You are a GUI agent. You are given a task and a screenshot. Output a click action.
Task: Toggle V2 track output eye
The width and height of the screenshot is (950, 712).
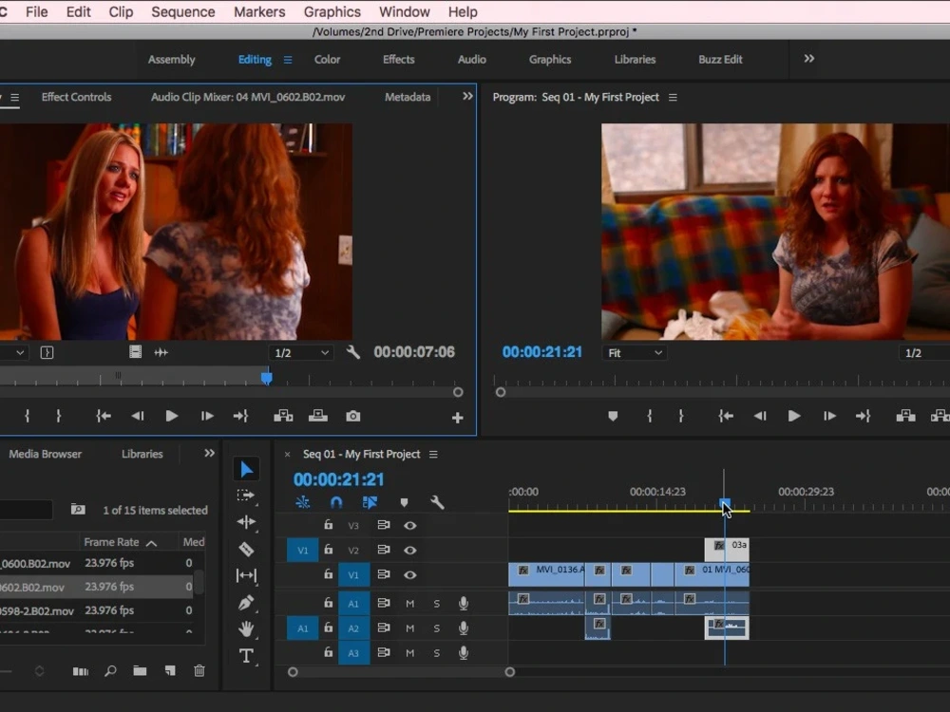[x=410, y=551]
